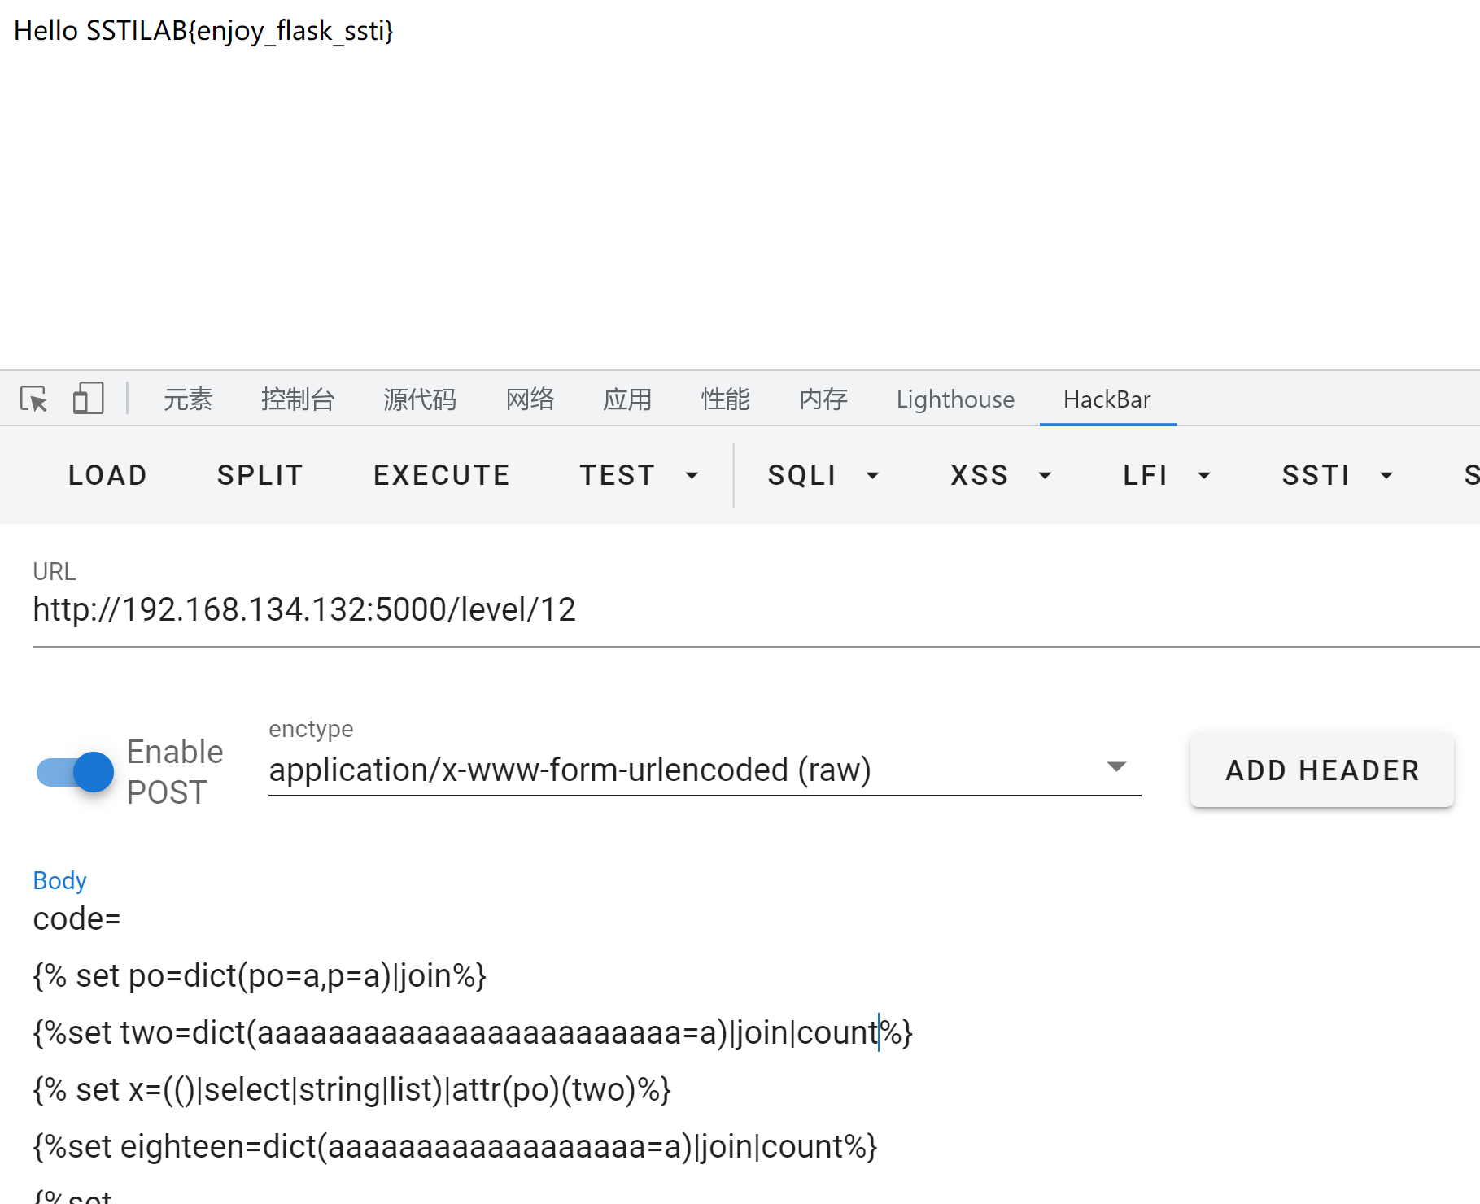Click the 'Hello SSTILAB{enjoy_flask_ssti}' page text
1480x1204 pixels.
204,31
